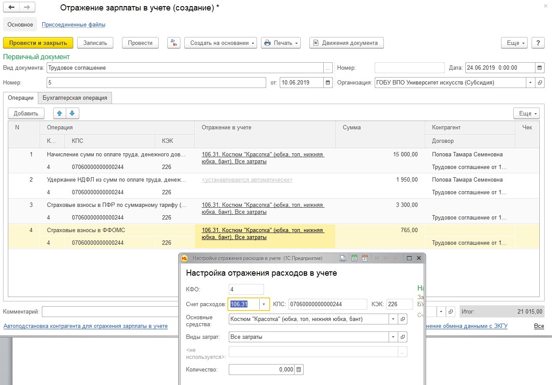Expand the Основные средства dropdown
Screen dimensions: 552x385
pos(394,319)
